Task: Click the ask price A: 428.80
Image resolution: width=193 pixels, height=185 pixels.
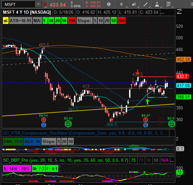Action: coord(93,6)
